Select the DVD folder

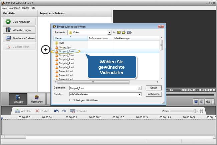pyautogui.click(x=59, y=43)
